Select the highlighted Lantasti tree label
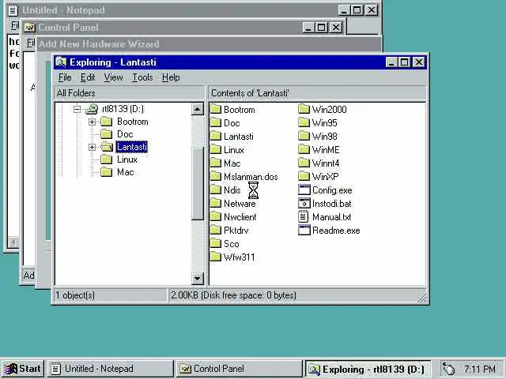Image resolution: width=506 pixels, height=379 pixels. [132, 147]
